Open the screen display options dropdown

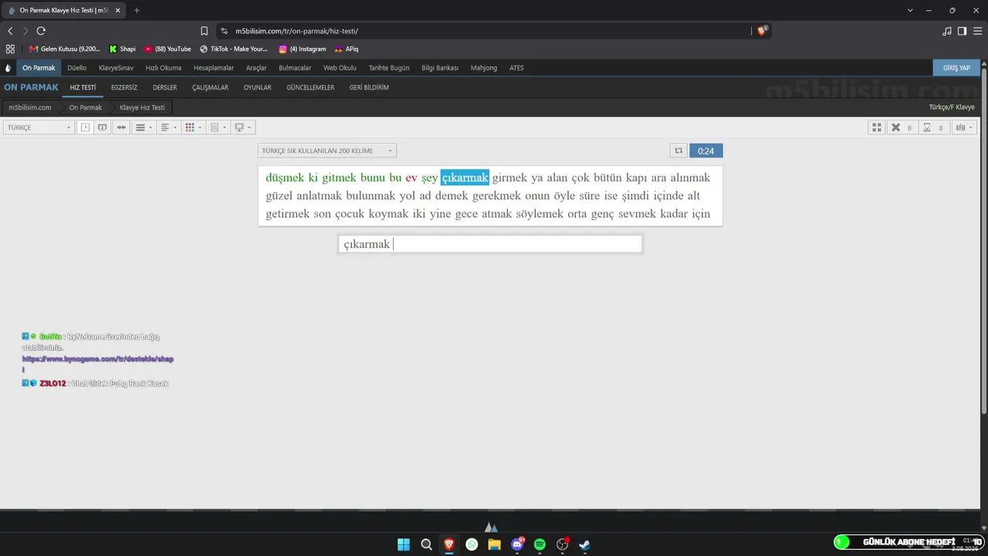click(x=242, y=127)
